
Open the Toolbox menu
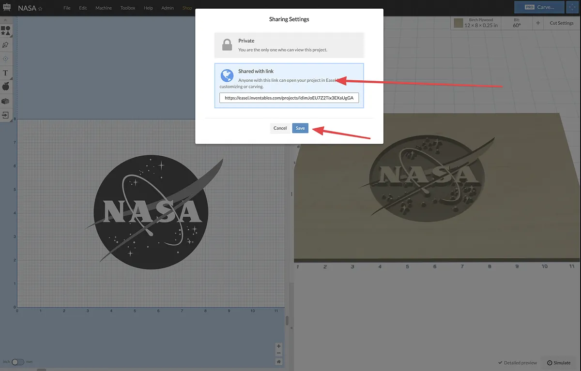(x=128, y=8)
